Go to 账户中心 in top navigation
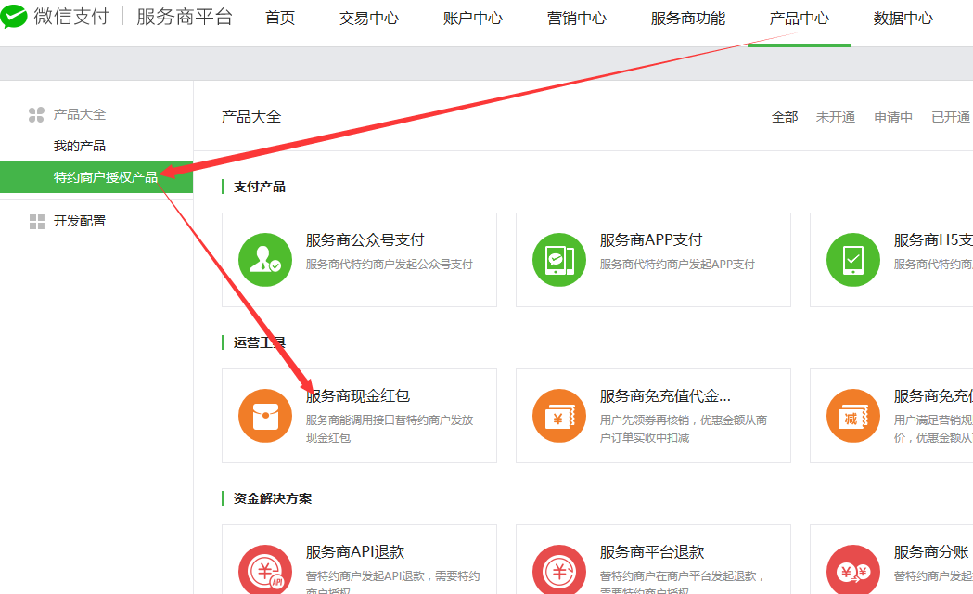This screenshot has width=973, height=594. coord(473,18)
